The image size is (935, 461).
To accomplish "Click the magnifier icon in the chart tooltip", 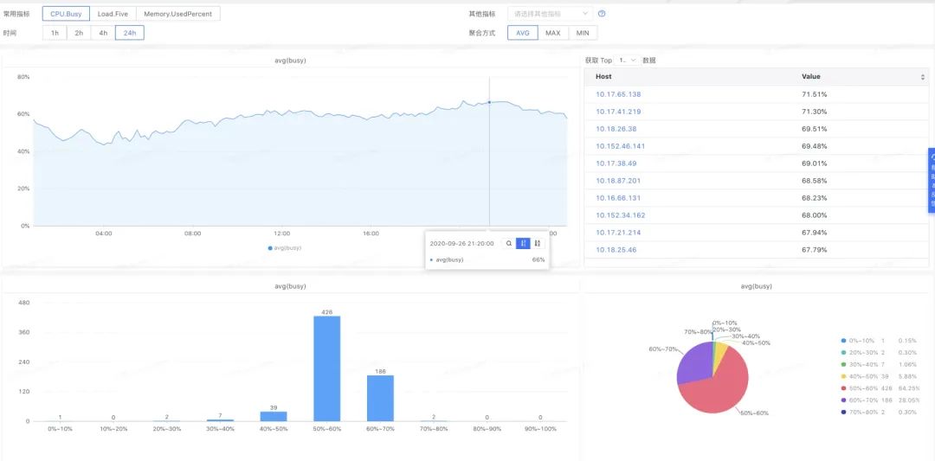I will [509, 244].
